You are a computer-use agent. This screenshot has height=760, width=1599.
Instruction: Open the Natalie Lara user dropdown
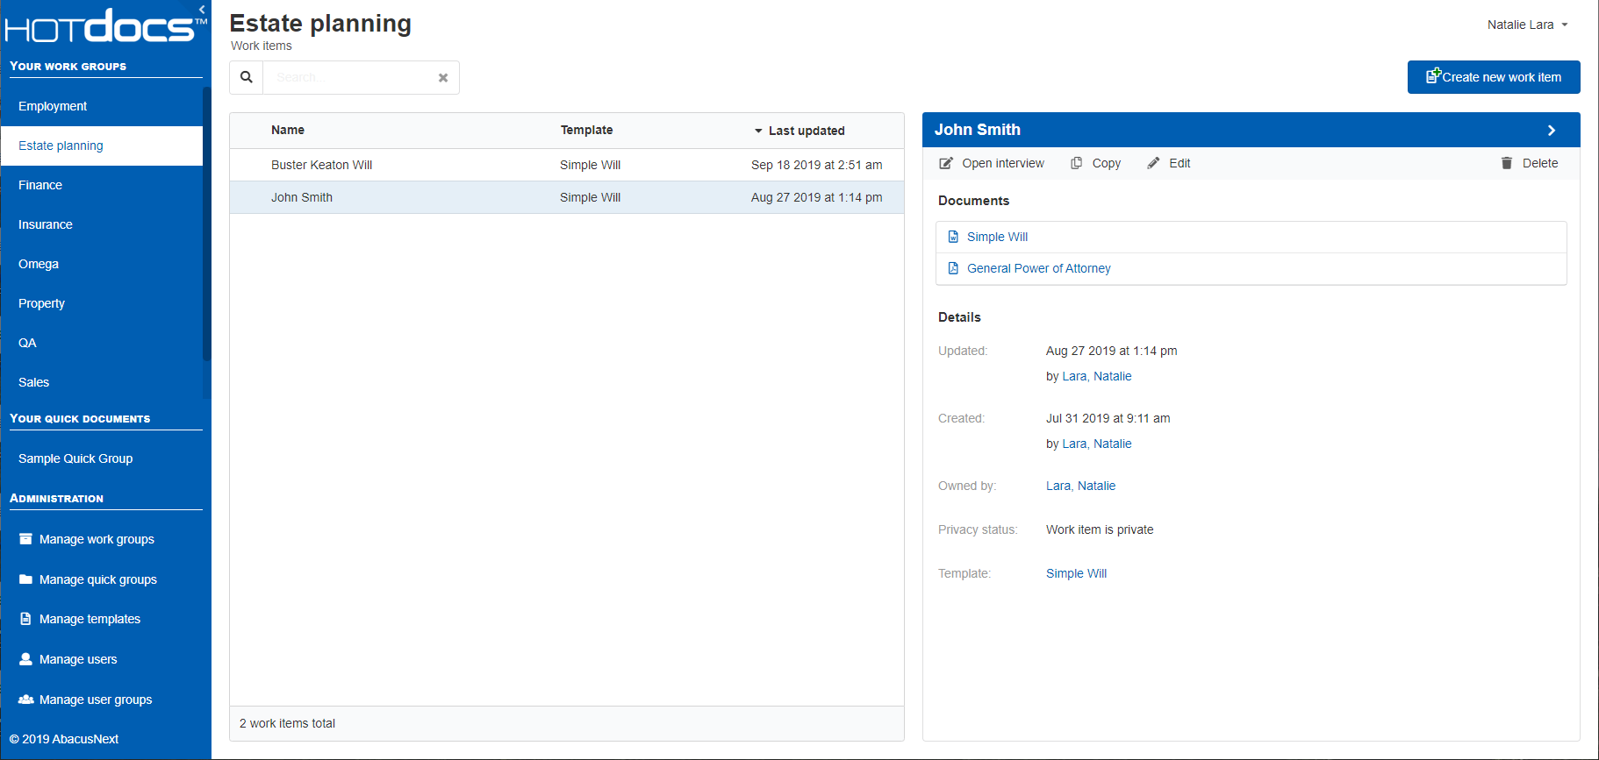[x=1527, y=25]
